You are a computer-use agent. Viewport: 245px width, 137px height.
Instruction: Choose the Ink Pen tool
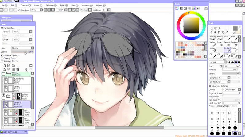pos(227,50)
